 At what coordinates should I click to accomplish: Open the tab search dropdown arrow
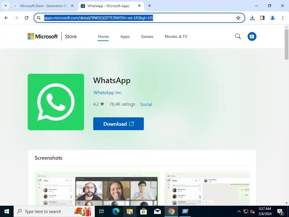[x=6, y=6]
